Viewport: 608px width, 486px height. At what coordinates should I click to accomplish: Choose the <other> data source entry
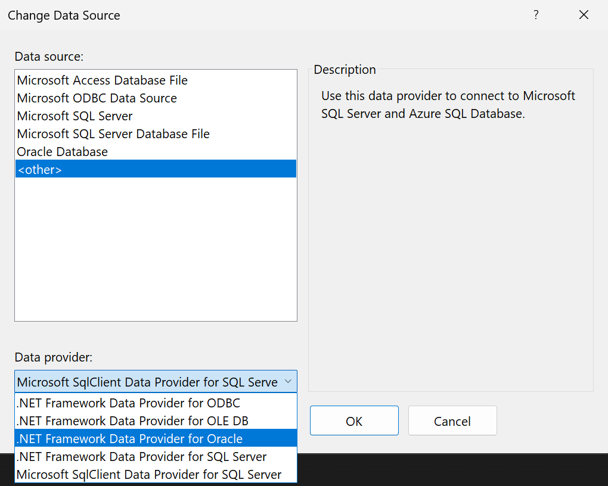(39, 169)
